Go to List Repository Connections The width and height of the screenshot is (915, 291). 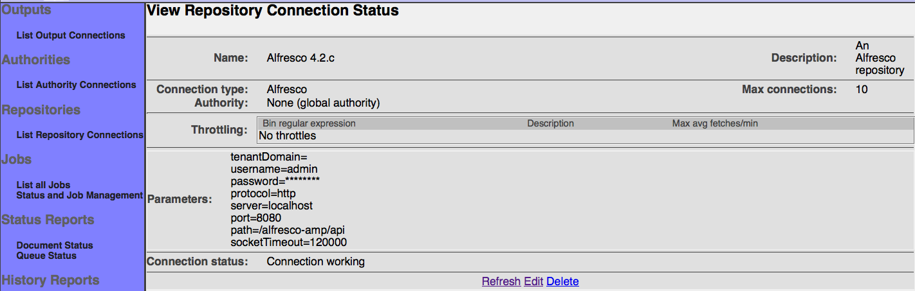80,135
